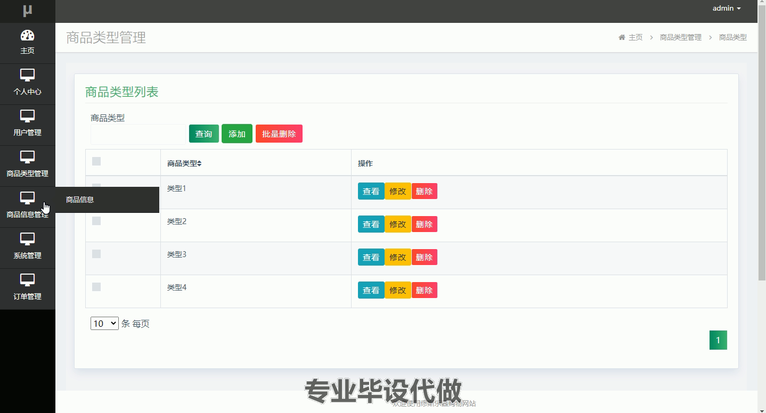Click 主页 breadcrumb link
This screenshot has width=766, height=413.
635,37
